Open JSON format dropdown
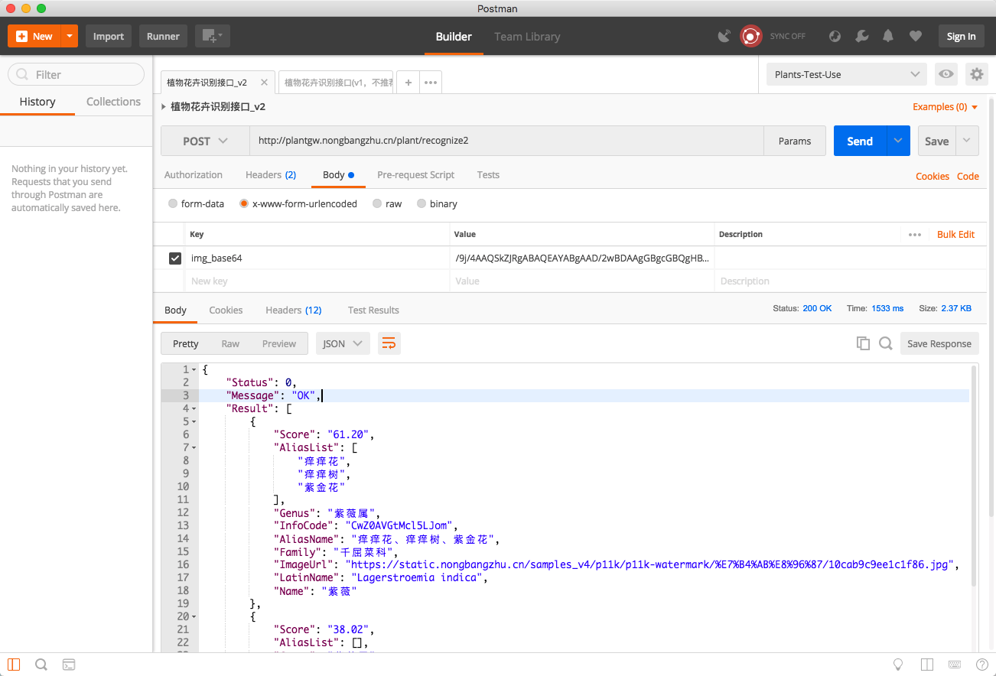The width and height of the screenshot is (996, 676). pos(343,343)
